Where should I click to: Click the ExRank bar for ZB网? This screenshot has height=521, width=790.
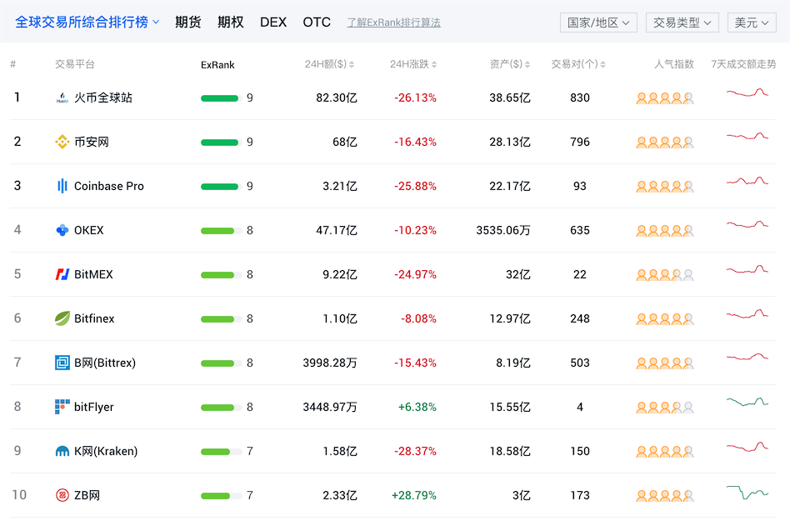[x=221, y=496]
